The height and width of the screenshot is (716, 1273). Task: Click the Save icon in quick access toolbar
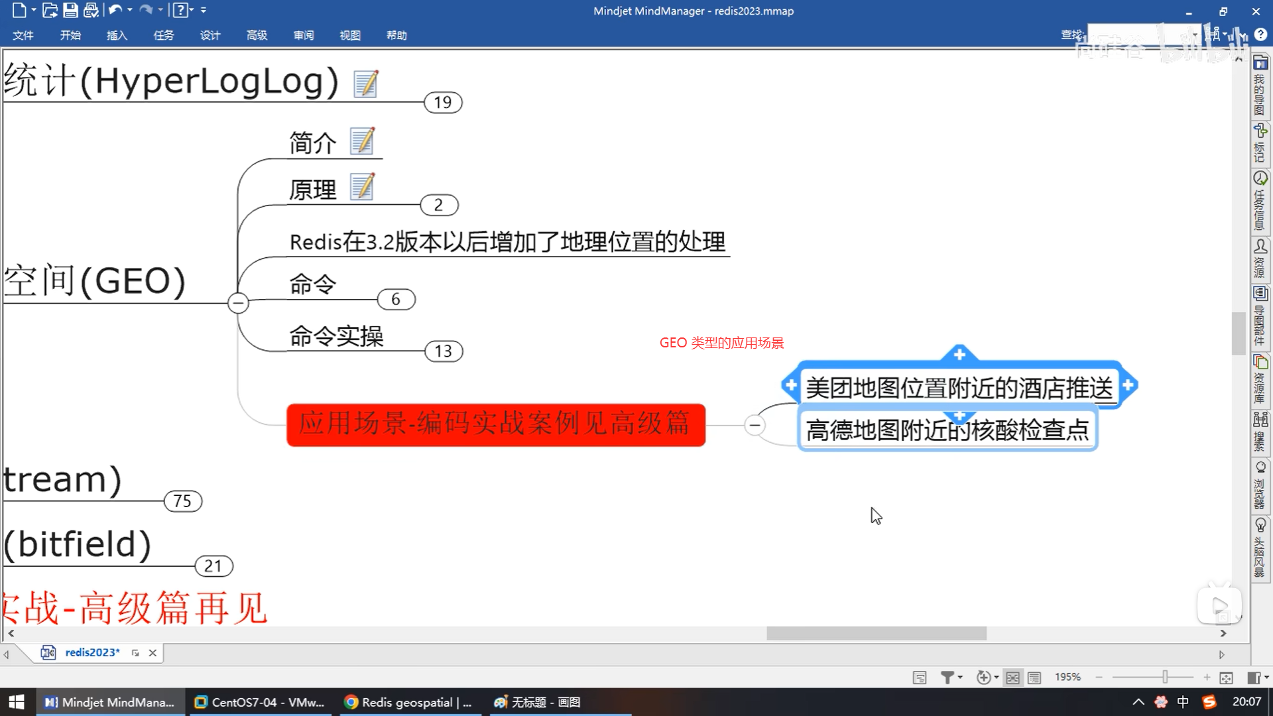pos(70,11)
